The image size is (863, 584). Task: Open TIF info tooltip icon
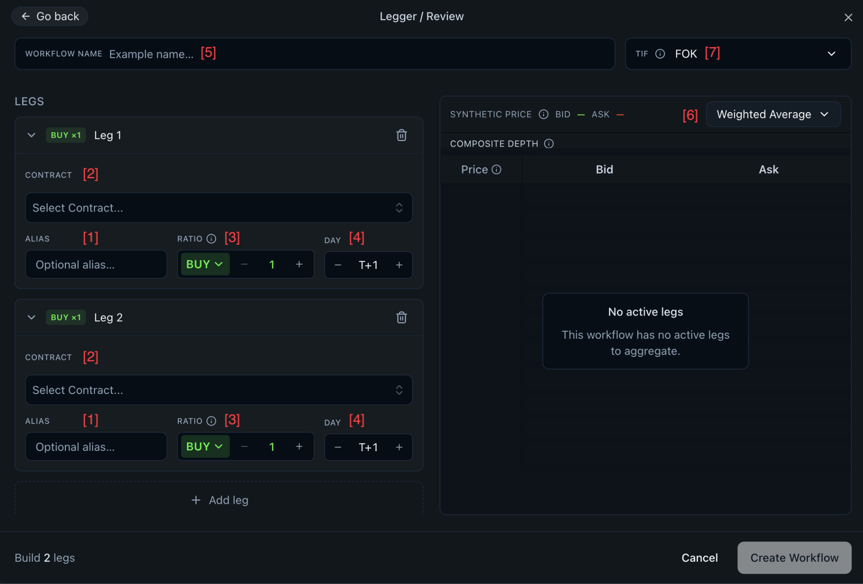(x=660, y=54)
